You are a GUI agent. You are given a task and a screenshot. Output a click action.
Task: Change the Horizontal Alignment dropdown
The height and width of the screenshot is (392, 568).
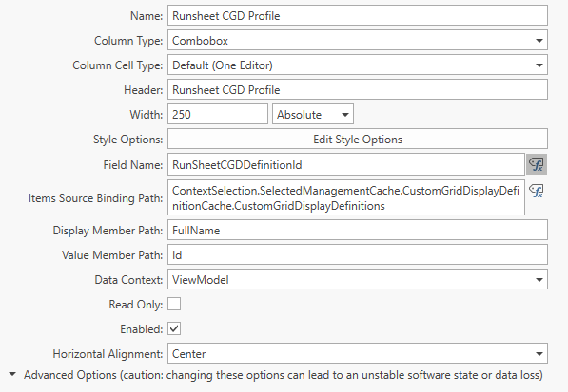tap(358, 353)
